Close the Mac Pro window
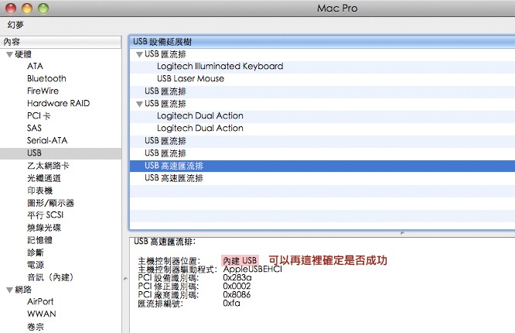The image size is (515, 333). (11, 9)
